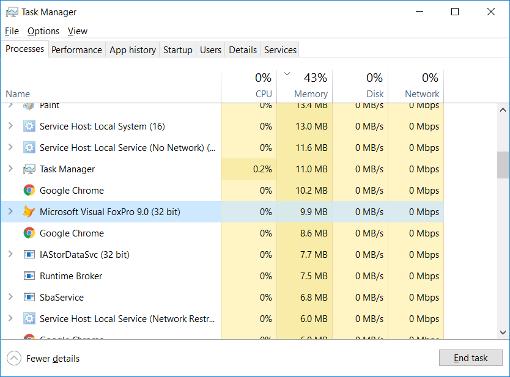Expand the Service Host: Local System group
Image resolution: width=510 pixels, height=377 pixels.
click(x=10, y=126)
